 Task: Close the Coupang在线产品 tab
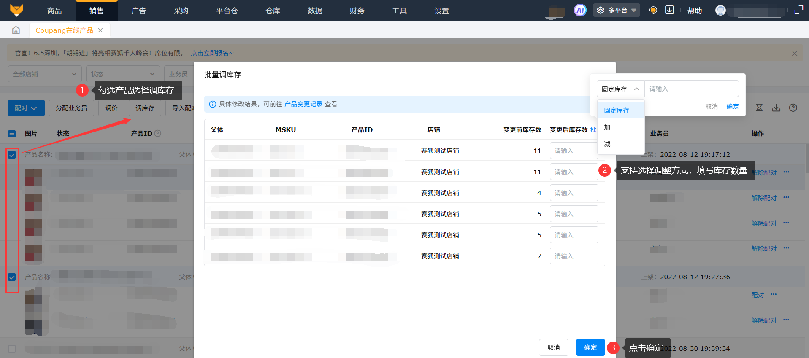tap(100, 30)
